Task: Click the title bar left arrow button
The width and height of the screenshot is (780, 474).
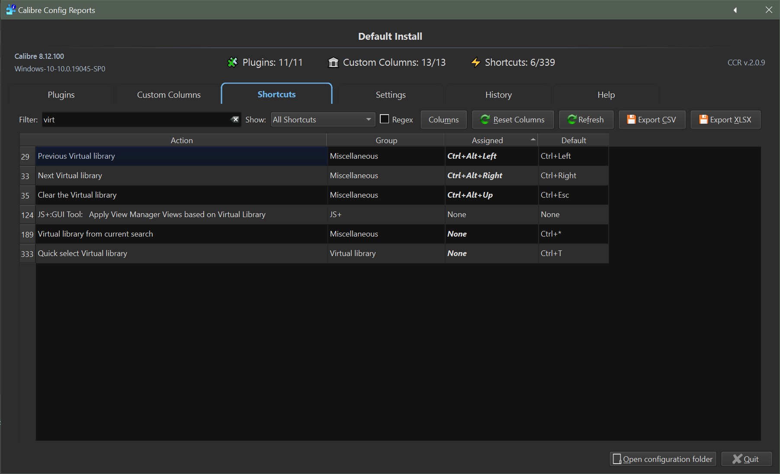Action: (735, 10)
